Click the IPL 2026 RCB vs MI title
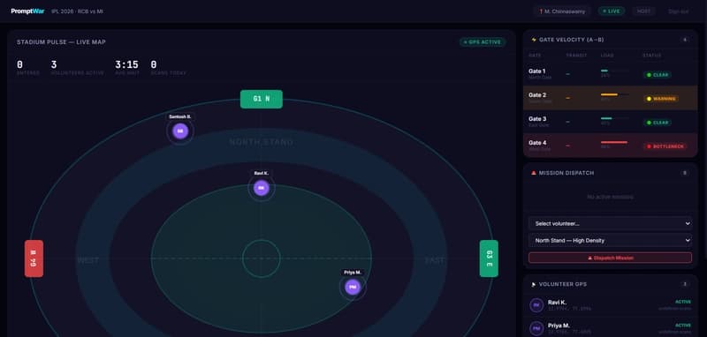This screenshot has height=337, width=707. pyautogui.click(x=77, y=11)
